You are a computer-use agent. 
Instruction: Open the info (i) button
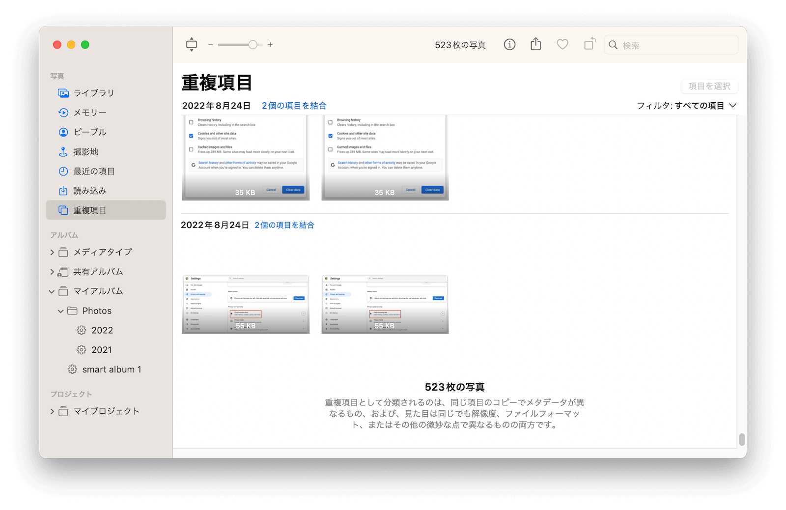pyautogui.click(x=510, y=45)
